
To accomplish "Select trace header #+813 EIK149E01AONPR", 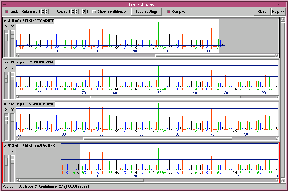I will 29,145.
